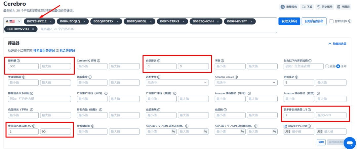Click the info icon beside 自然排名
This screenshot has width=357, height=149.
(162, 61)
